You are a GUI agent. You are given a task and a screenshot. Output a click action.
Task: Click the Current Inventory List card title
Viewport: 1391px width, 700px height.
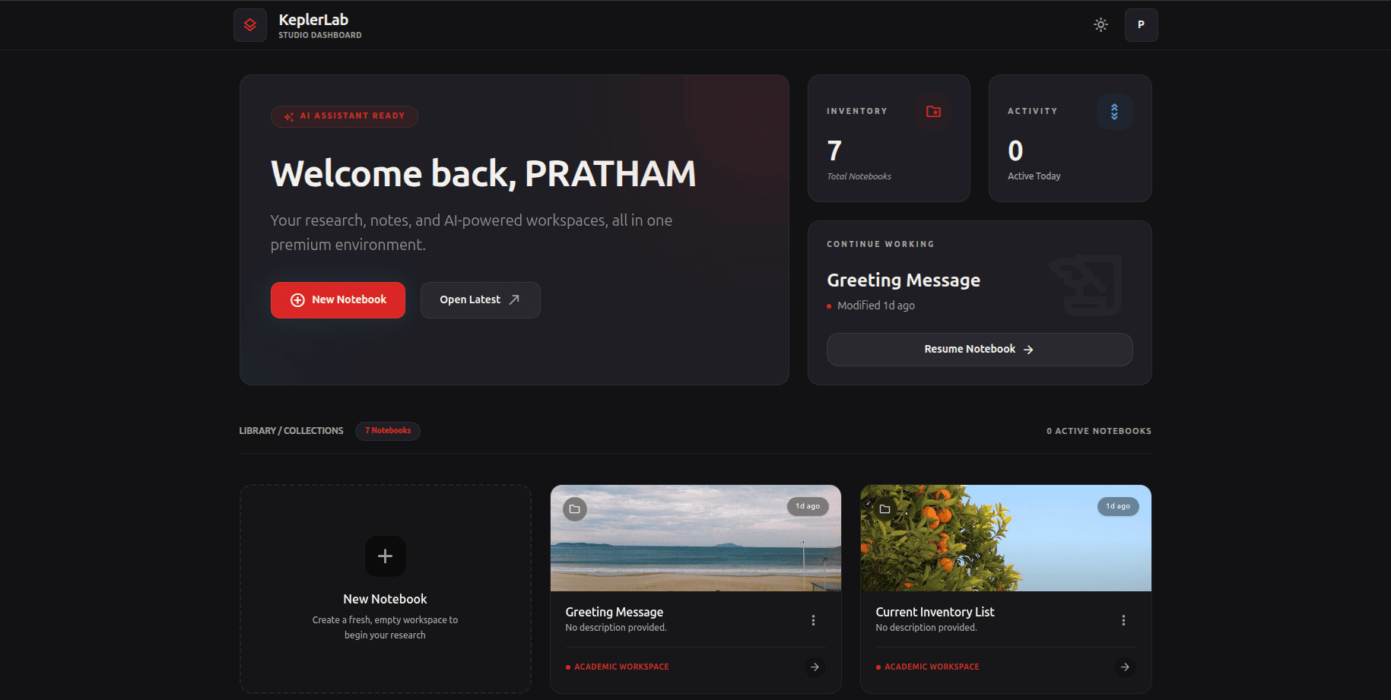(x=935, y=612)
